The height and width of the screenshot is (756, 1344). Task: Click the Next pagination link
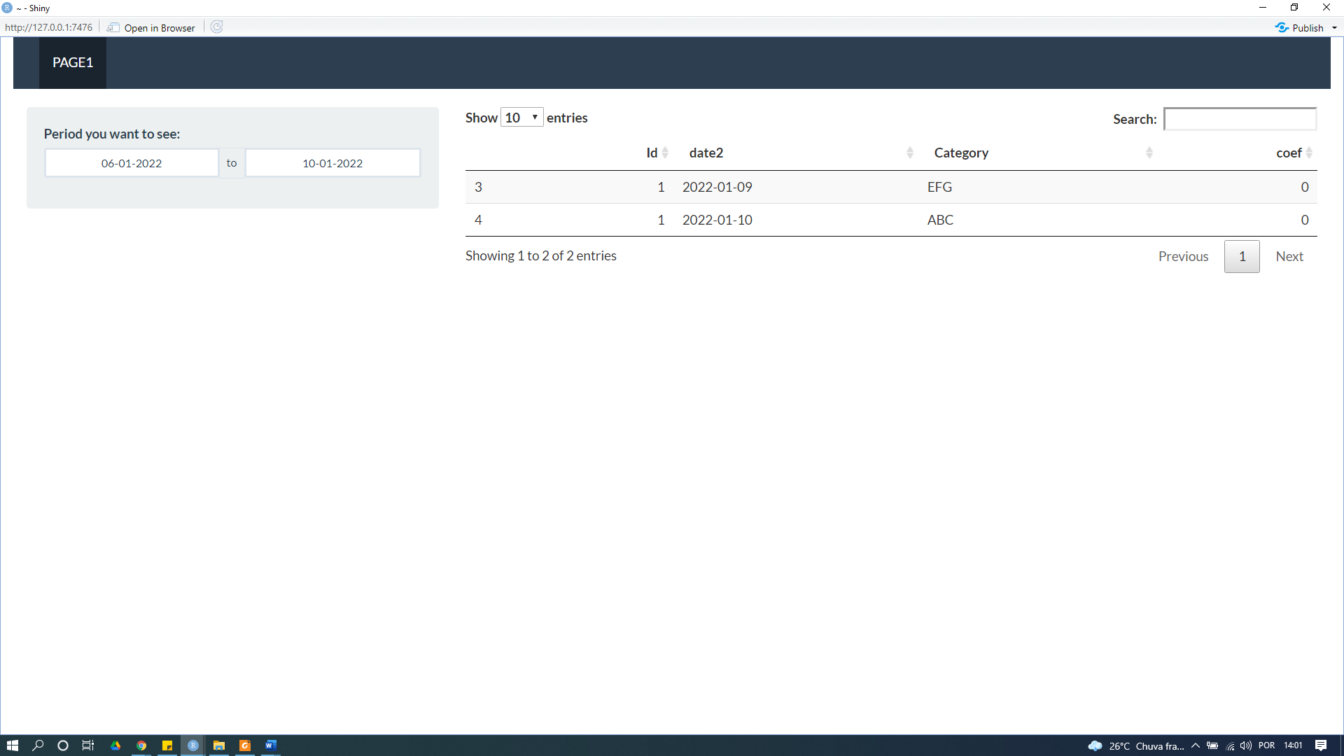(x=1289, y=256)
